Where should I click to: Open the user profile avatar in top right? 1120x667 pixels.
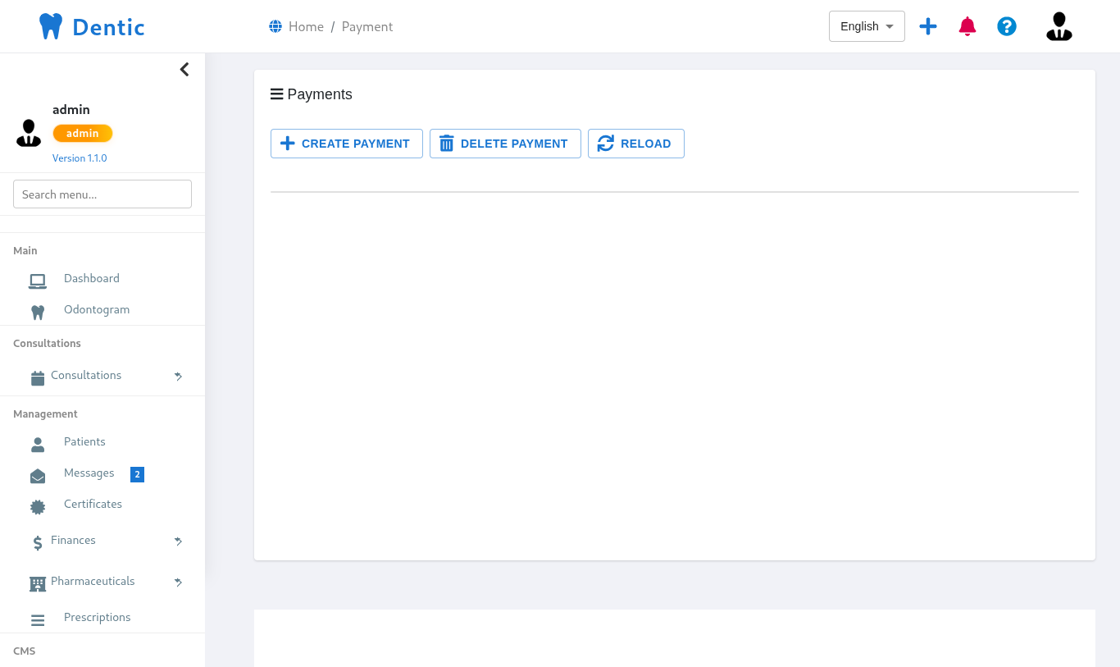tap(1059, 26)
